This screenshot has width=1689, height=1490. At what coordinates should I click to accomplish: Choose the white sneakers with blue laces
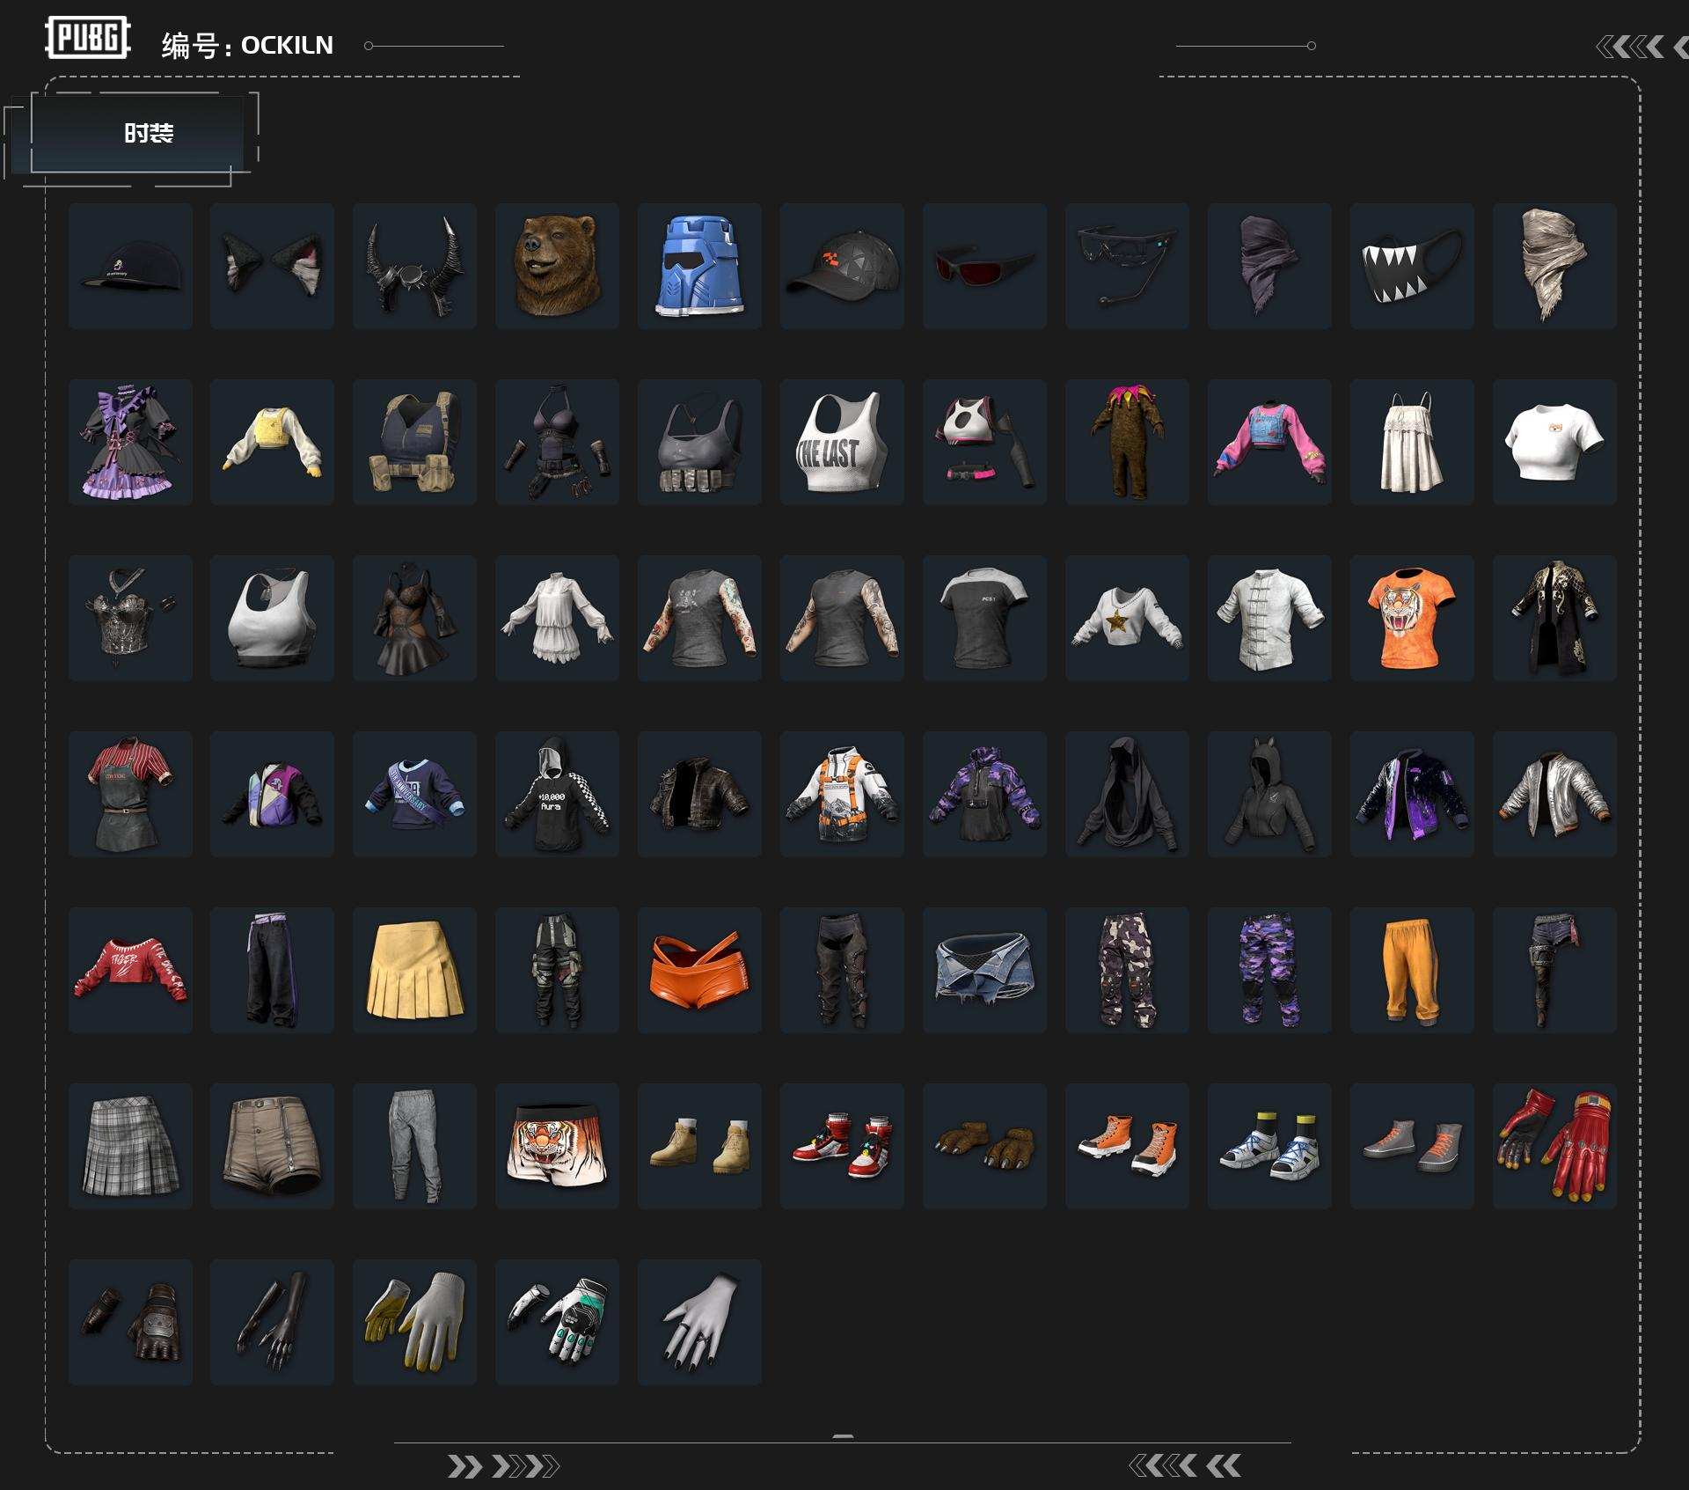pos(1269,1146)
